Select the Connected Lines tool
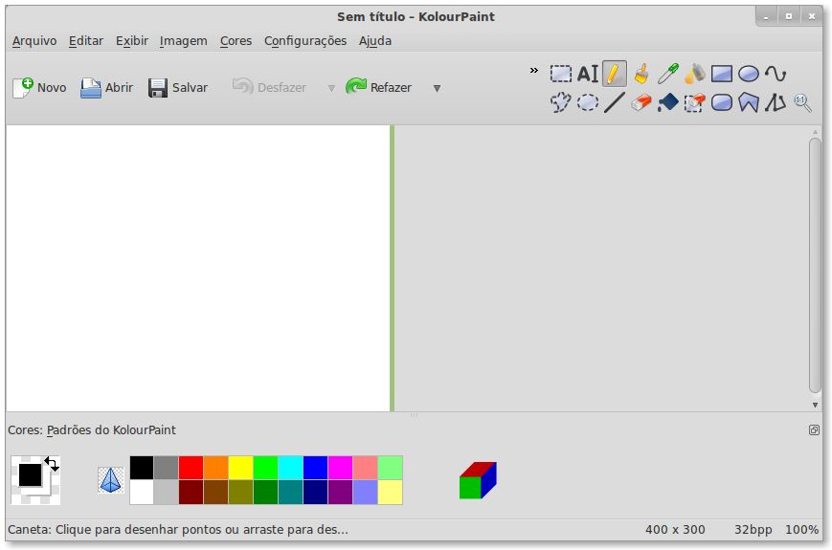Image resolution: width=832 pixels, height=550 pixels. click(x=776, y=102)
